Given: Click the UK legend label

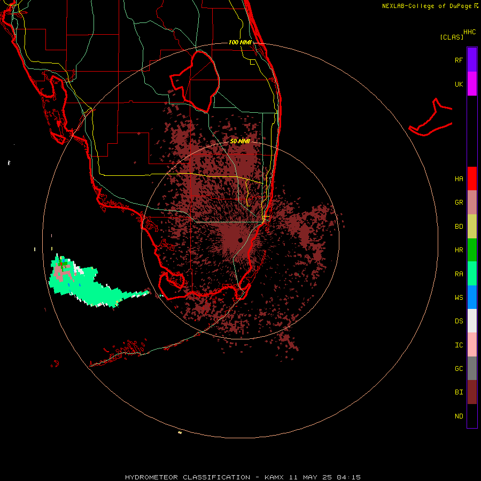Looking at the screenshot, I should tap(459, 84).
